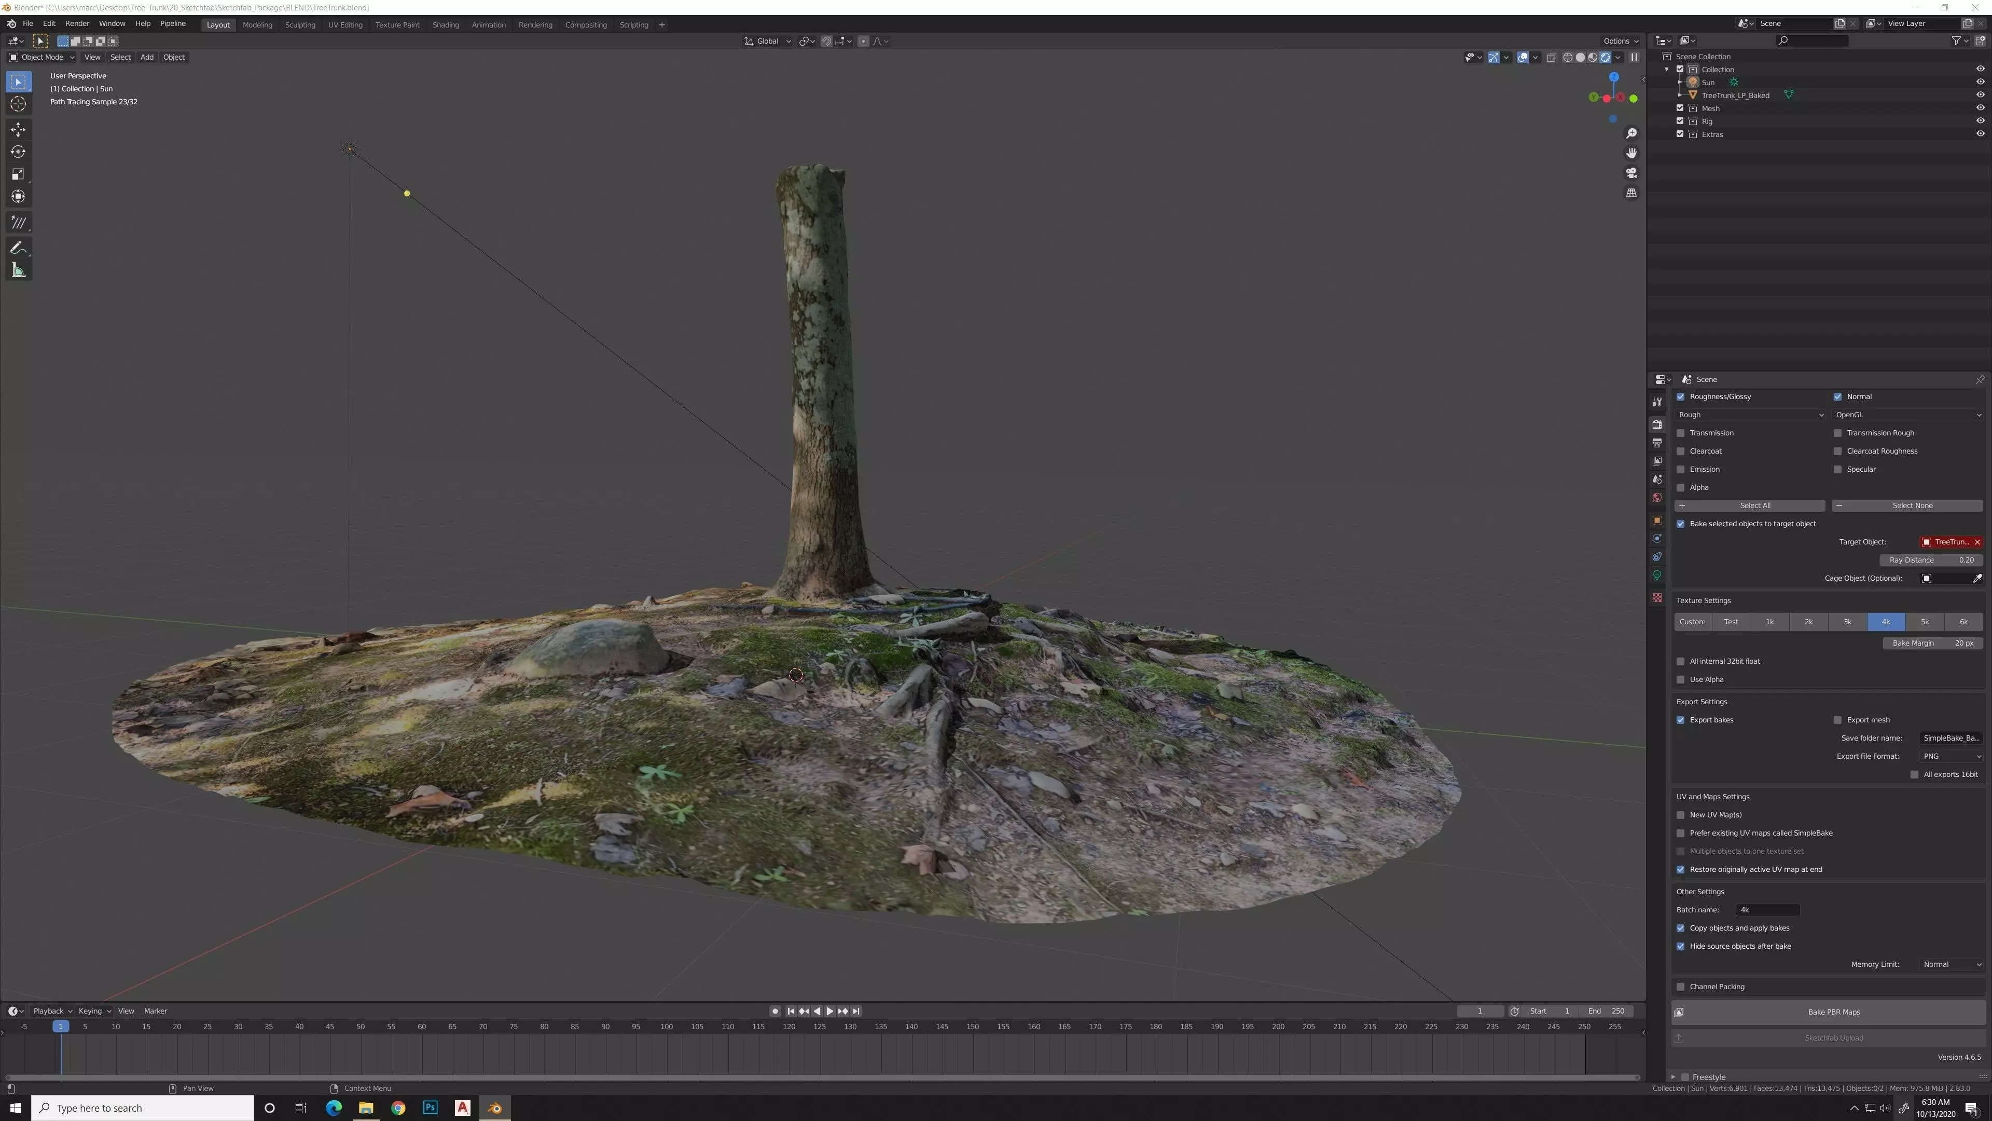The image size is (1992, 1121).
Task: Open Photoshop from the taskbar
Action: pos(430,1108)
